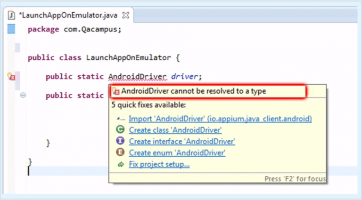Click the LaunchAppOnEmulator class name in code

pyautogui.click(x=128, y=58)
